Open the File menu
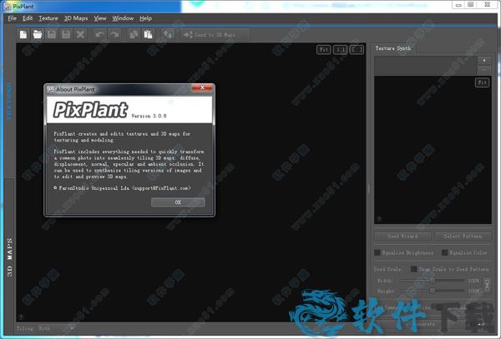 pyautogui.click(x=12, y=18)
